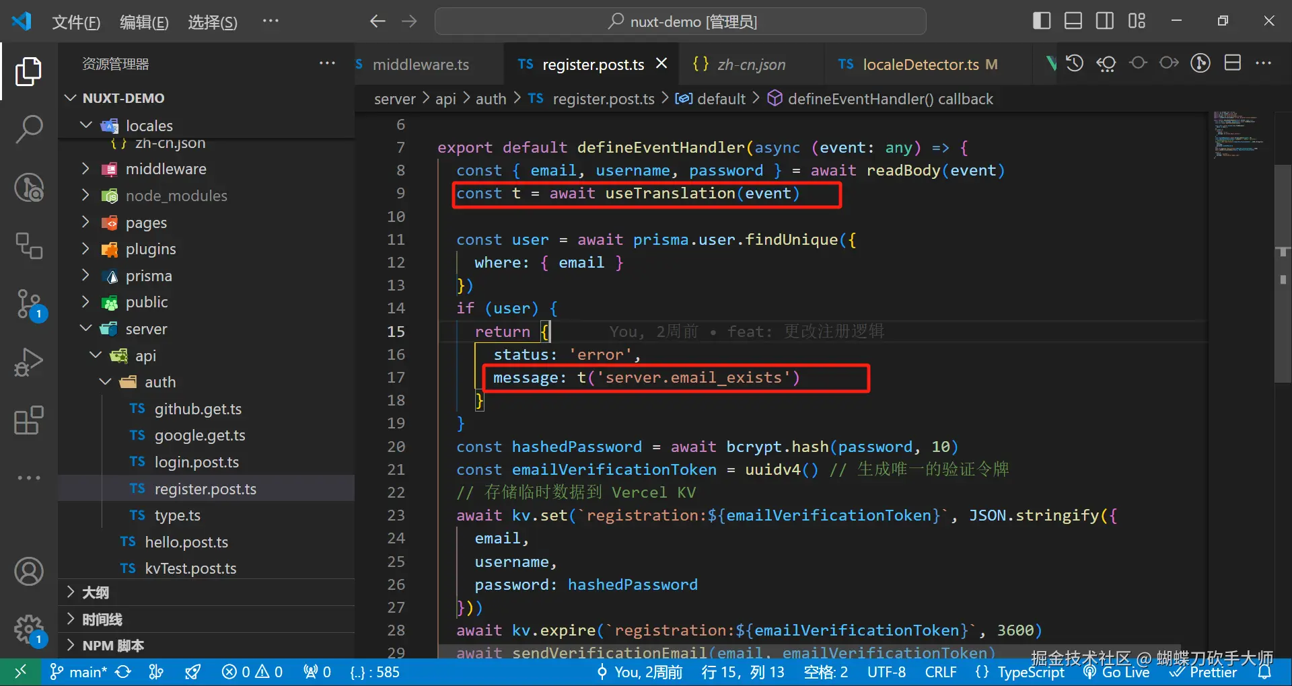1292x686 pixels.
Task: Toggle the primary side bar layout button
Action: [x=1041, y=21]
